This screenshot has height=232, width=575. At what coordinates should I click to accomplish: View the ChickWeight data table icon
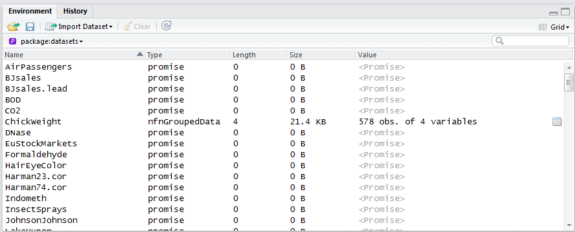tap(557, 122)
